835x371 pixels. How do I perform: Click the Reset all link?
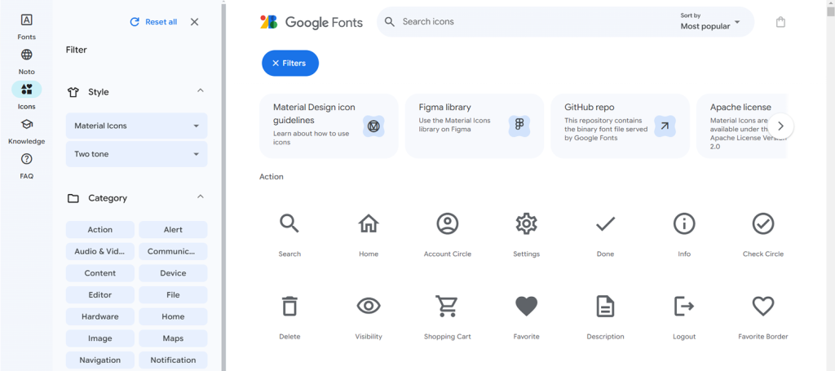point(161,22)
